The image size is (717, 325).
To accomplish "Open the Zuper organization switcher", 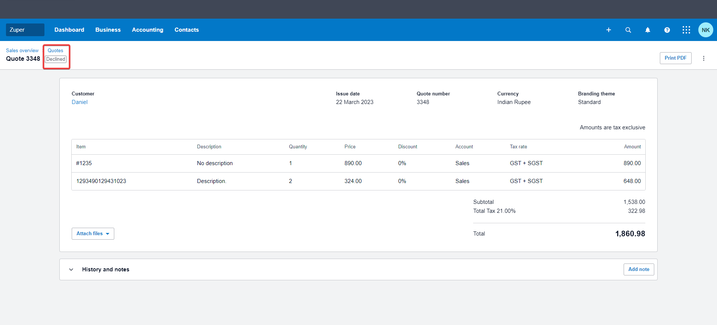I will (25, 30).
